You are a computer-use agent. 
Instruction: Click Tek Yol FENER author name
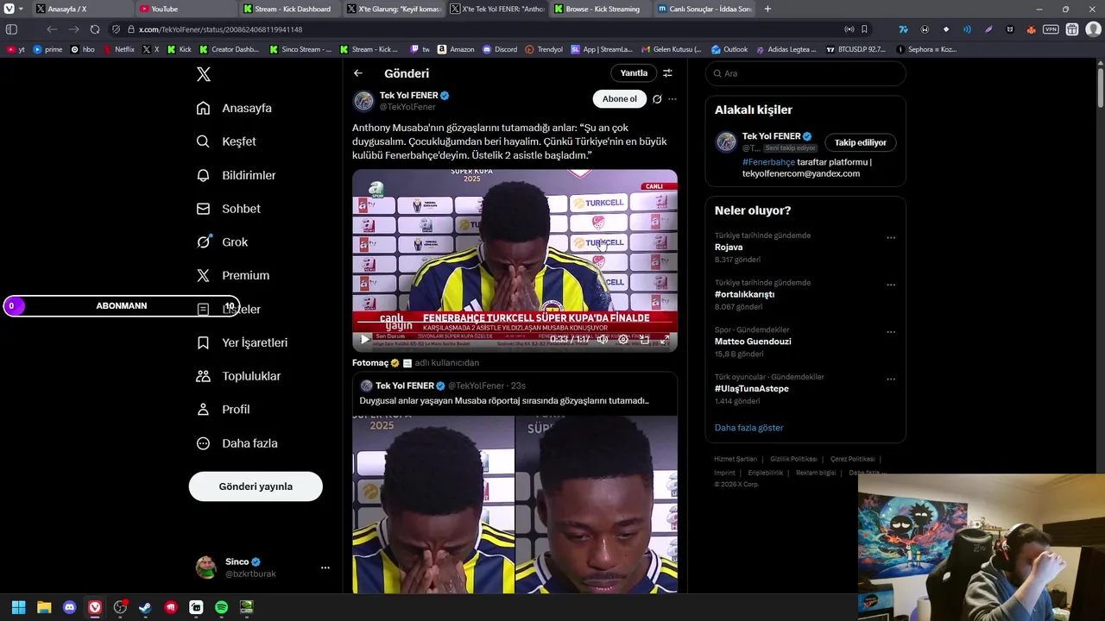(x=408, y=96)
